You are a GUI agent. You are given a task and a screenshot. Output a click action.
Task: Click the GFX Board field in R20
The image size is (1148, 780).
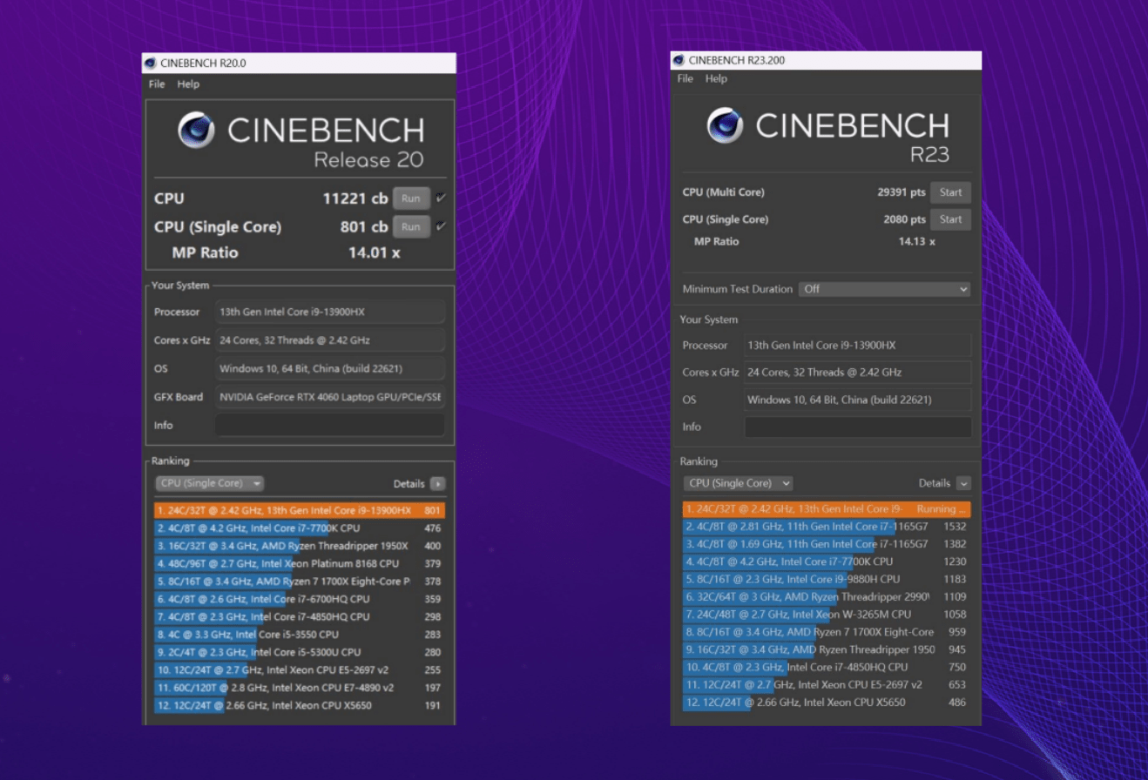(330, 397)
